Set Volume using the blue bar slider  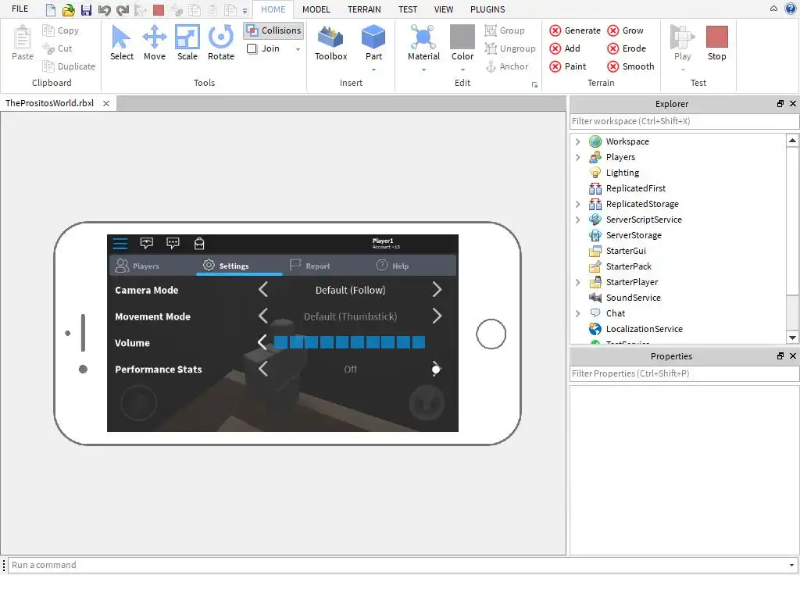tap(349, 342)
